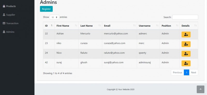Image resolution: width=207 pixels, height=95 pixels.
Task: Click the ID column header label
Action: 46,26
